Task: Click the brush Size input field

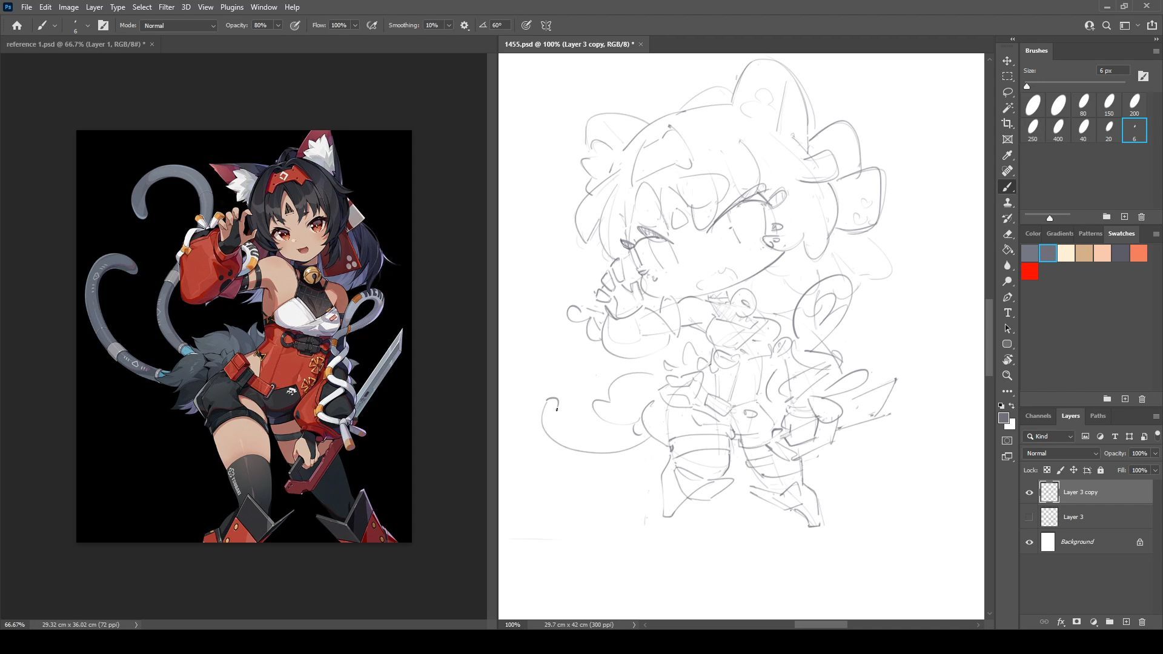Action: [1113, 71]
